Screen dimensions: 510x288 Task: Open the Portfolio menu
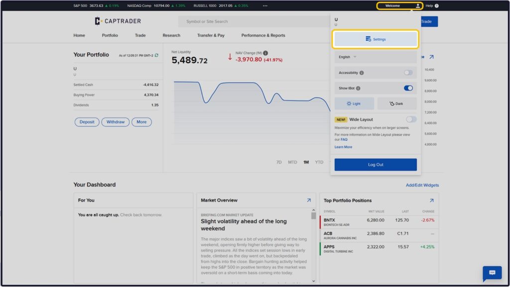pos(110,35)
